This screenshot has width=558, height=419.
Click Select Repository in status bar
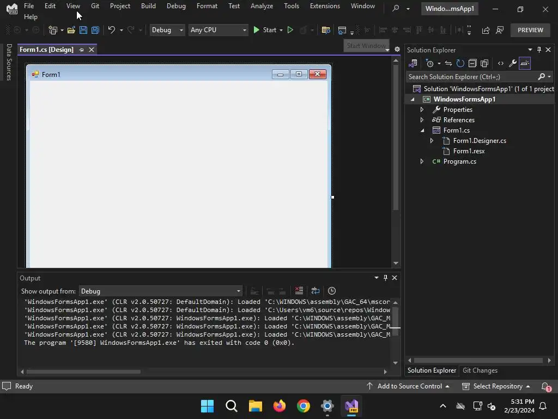[x=496, y=386]
